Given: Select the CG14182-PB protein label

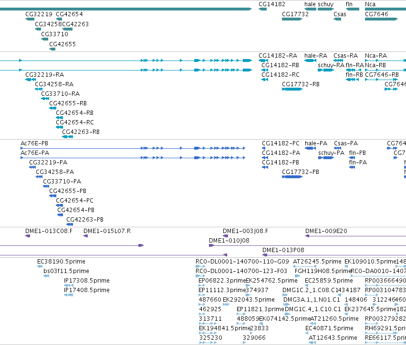Looking at the screenshot, I should 281,162.
